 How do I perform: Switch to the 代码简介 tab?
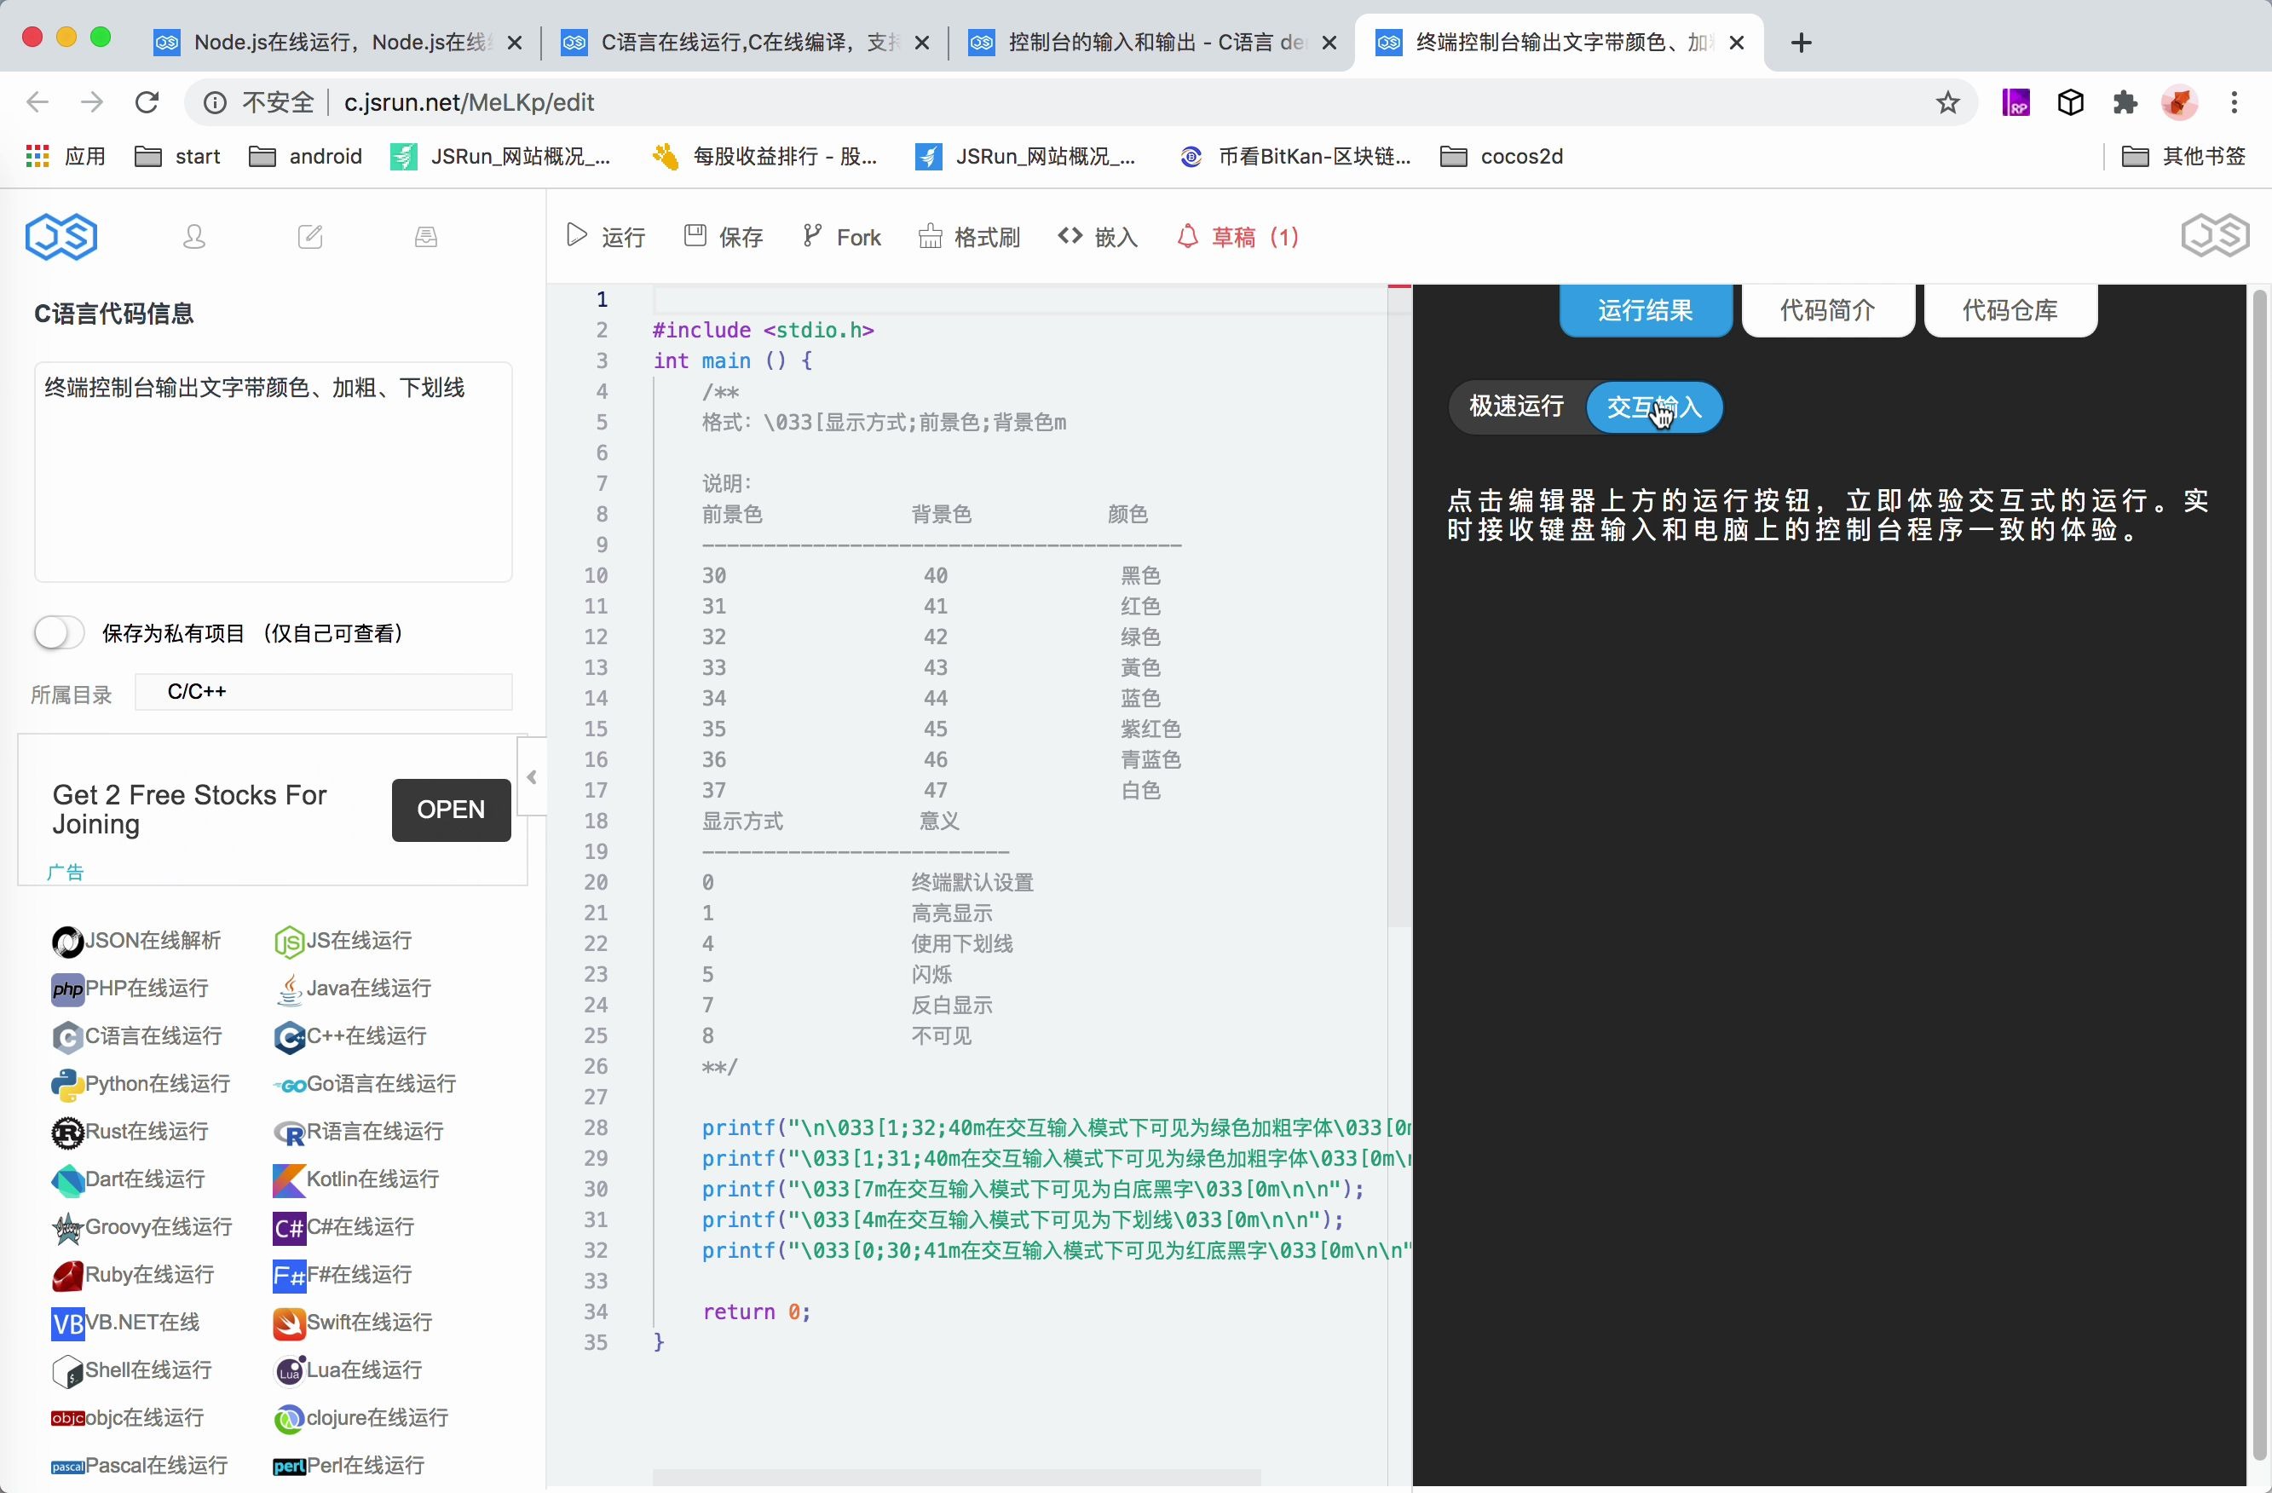click(1825, 309)
